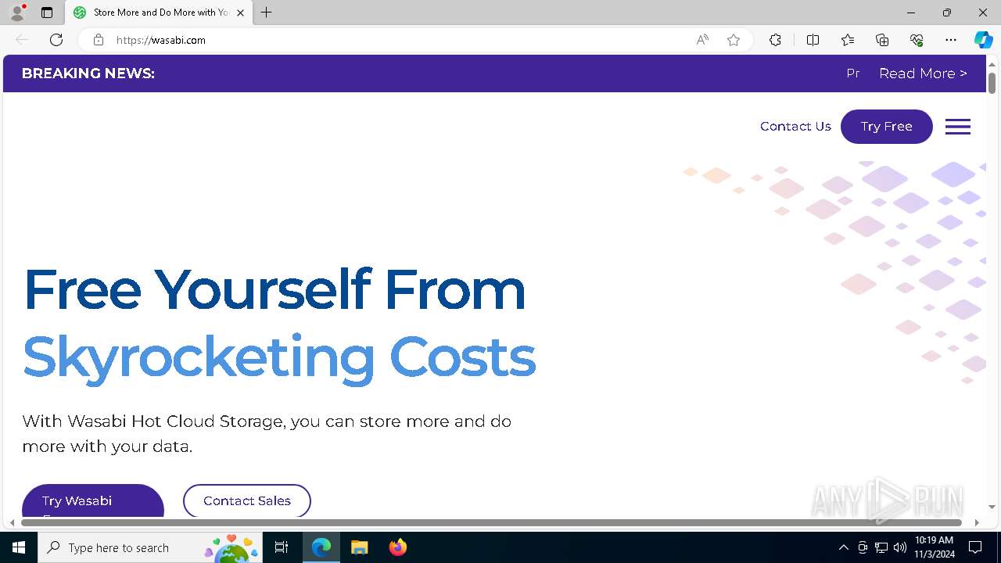Open the tab actions menu icon
Screen dimensions: 1001x563
tap(47, 13)
